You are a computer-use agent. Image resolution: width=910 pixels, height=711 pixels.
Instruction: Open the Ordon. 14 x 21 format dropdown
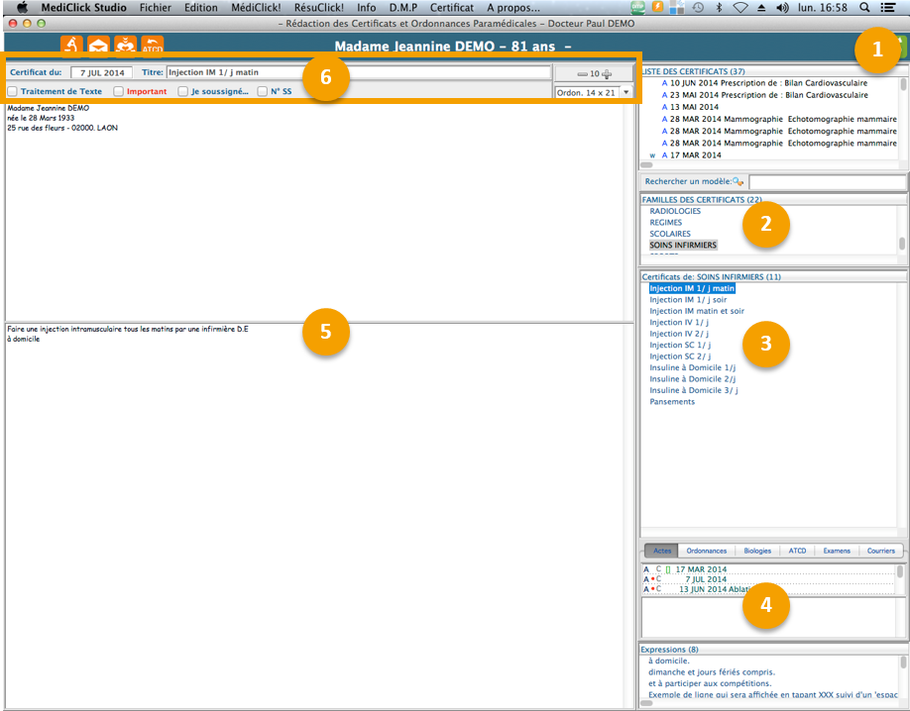pos(593,92)
